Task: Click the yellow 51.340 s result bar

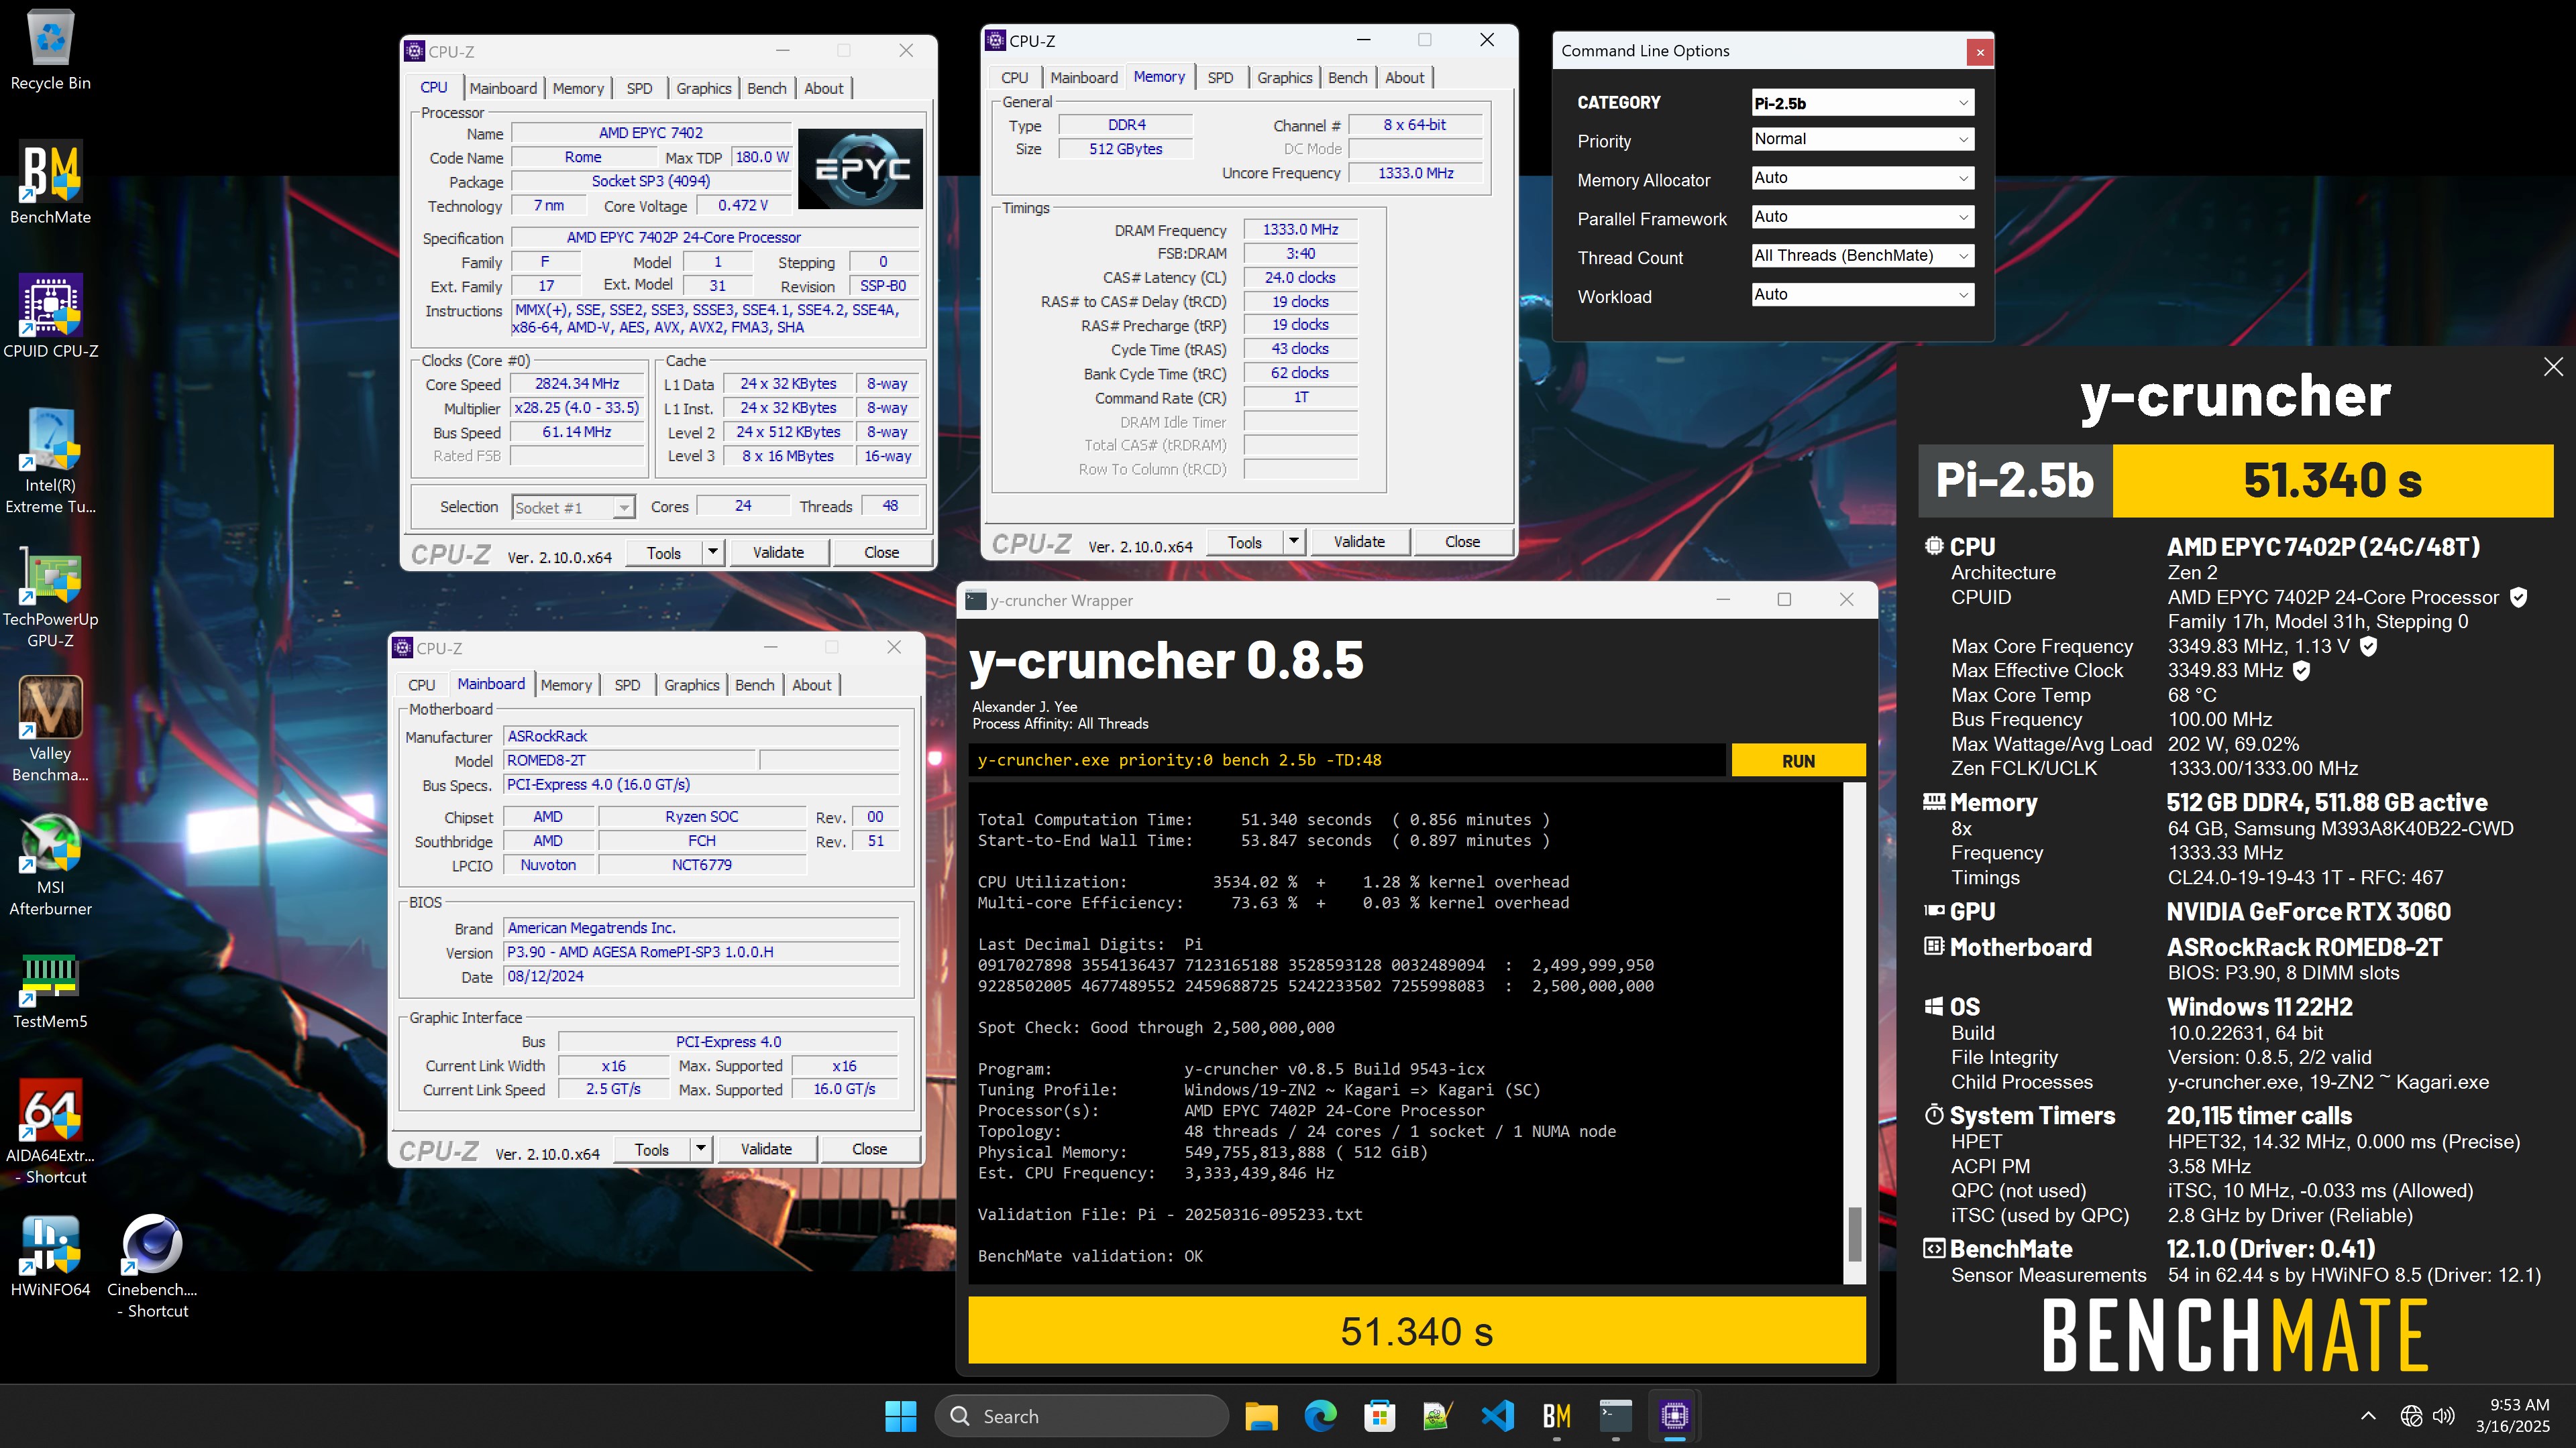Action: click(x=1417, y=1331)
